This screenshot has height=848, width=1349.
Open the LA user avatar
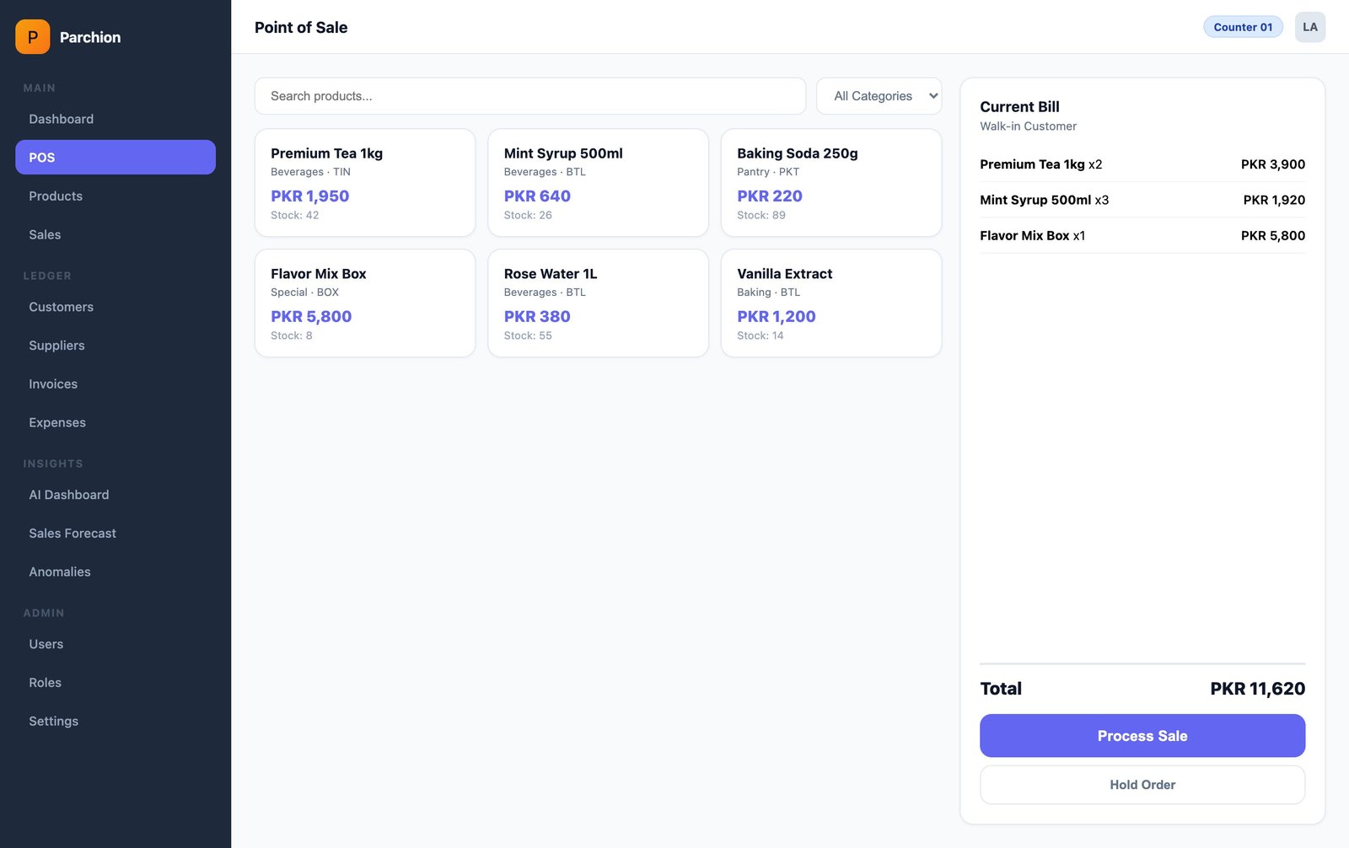(x=1309, y=27)
